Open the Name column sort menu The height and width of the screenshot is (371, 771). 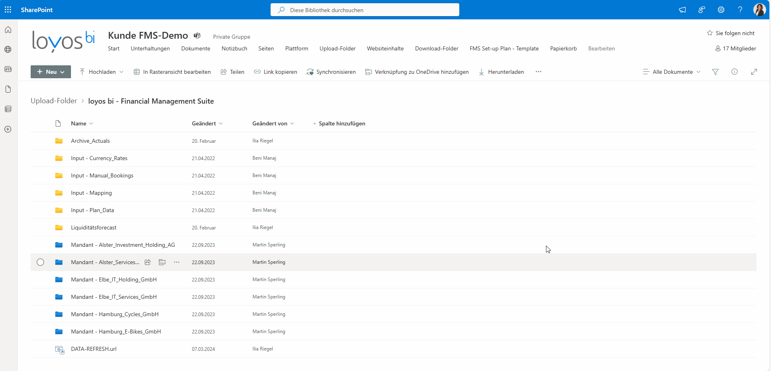tap(82, 123)
